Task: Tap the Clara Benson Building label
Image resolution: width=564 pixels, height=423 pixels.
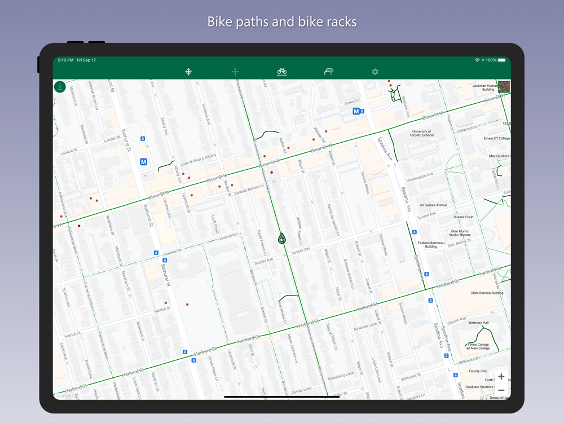Action: (x=487, y=293)
